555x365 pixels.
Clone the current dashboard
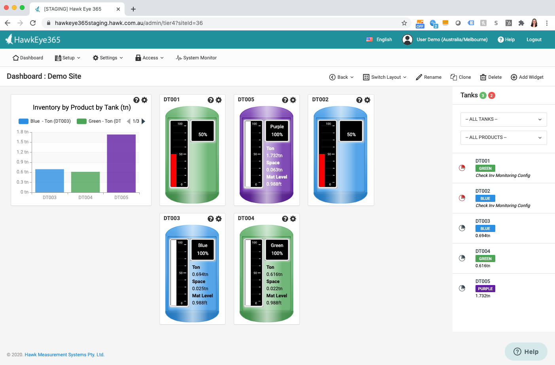pos(460,77)
